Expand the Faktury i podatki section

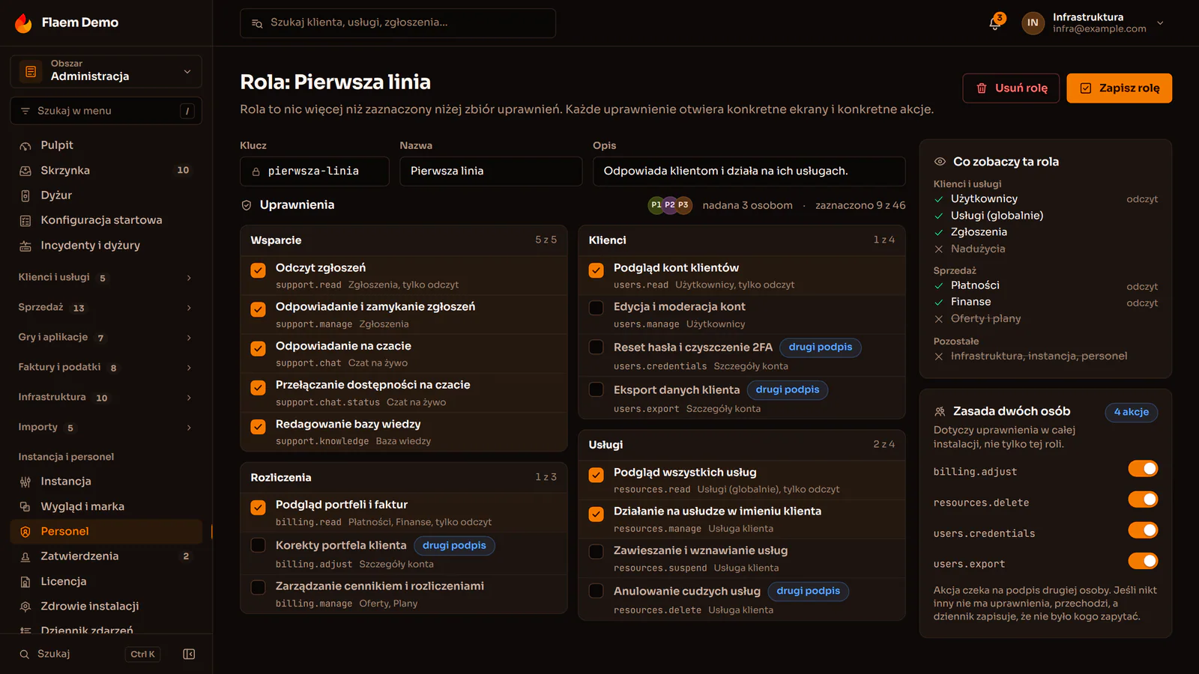(106, 368)
